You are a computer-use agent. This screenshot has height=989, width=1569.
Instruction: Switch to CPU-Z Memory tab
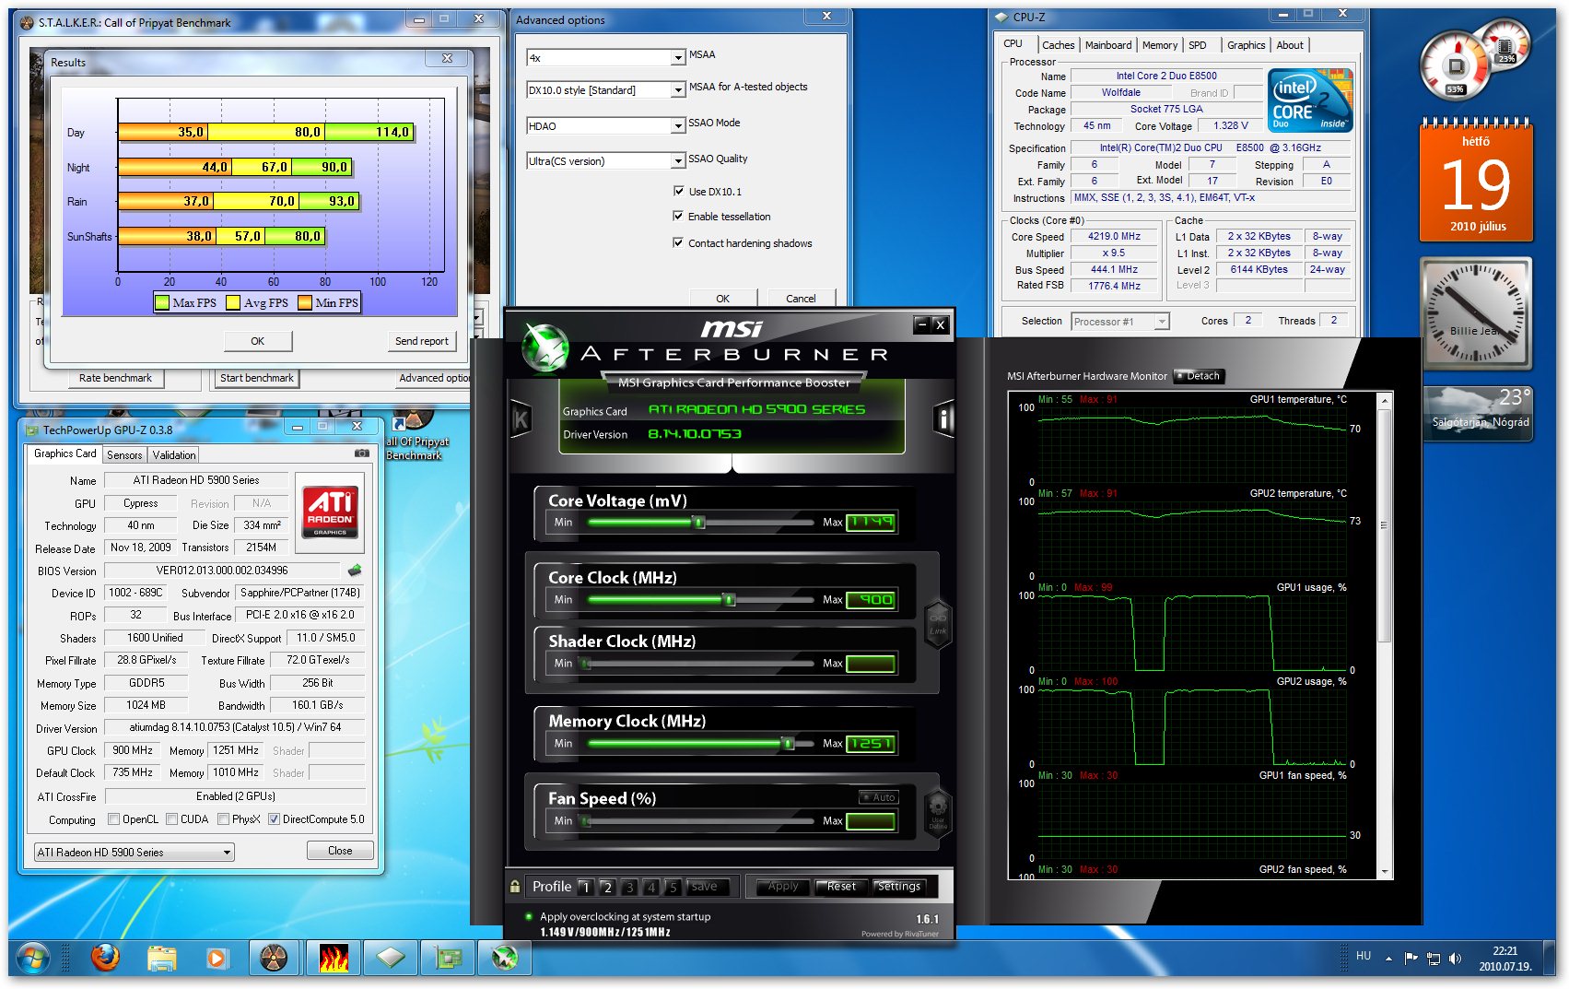(1160, 45)
